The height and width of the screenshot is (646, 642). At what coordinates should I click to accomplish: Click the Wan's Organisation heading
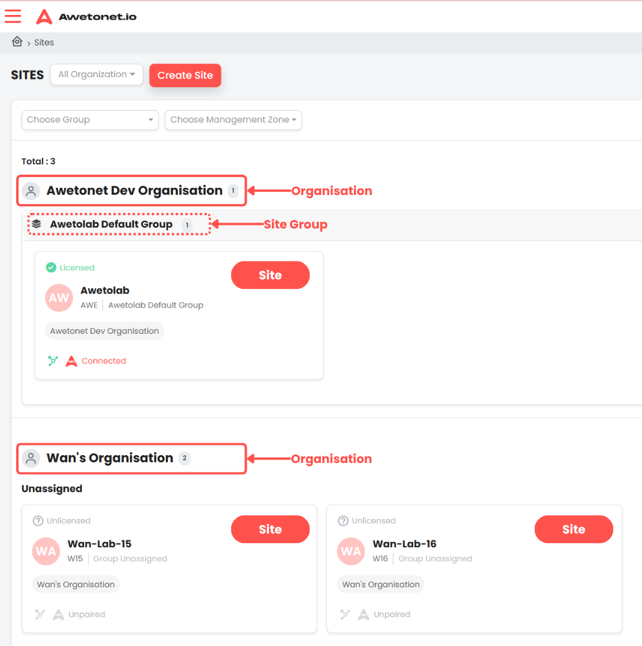click(110, 458)
